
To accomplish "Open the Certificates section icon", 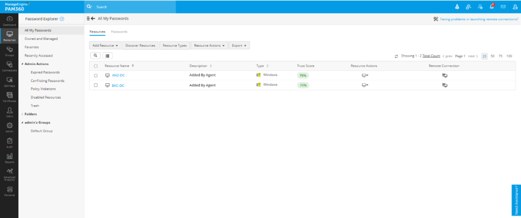I will pos(9,97).
